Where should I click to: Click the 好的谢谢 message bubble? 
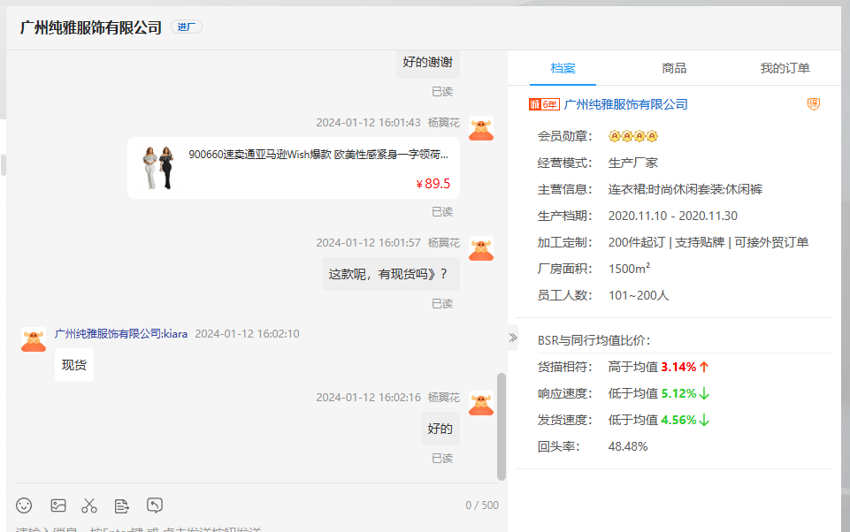click(428, 63)
